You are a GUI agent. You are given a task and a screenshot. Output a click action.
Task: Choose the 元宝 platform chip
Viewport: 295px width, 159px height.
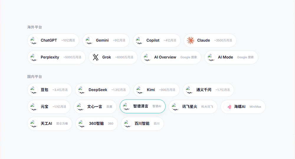(49, 107)
